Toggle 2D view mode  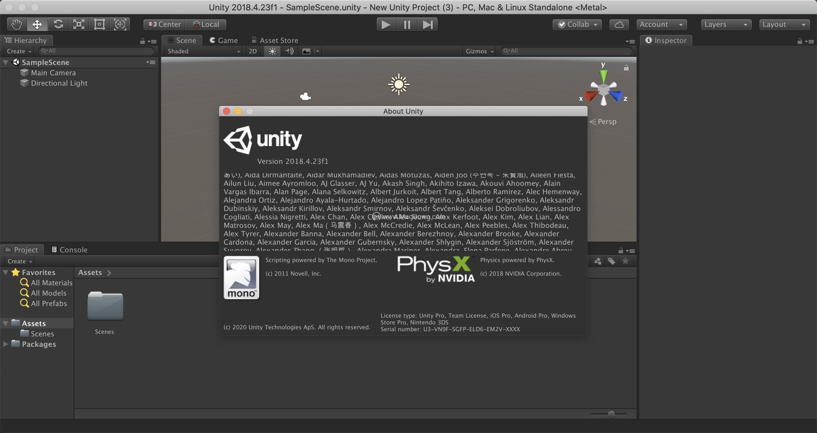[252, 50]
